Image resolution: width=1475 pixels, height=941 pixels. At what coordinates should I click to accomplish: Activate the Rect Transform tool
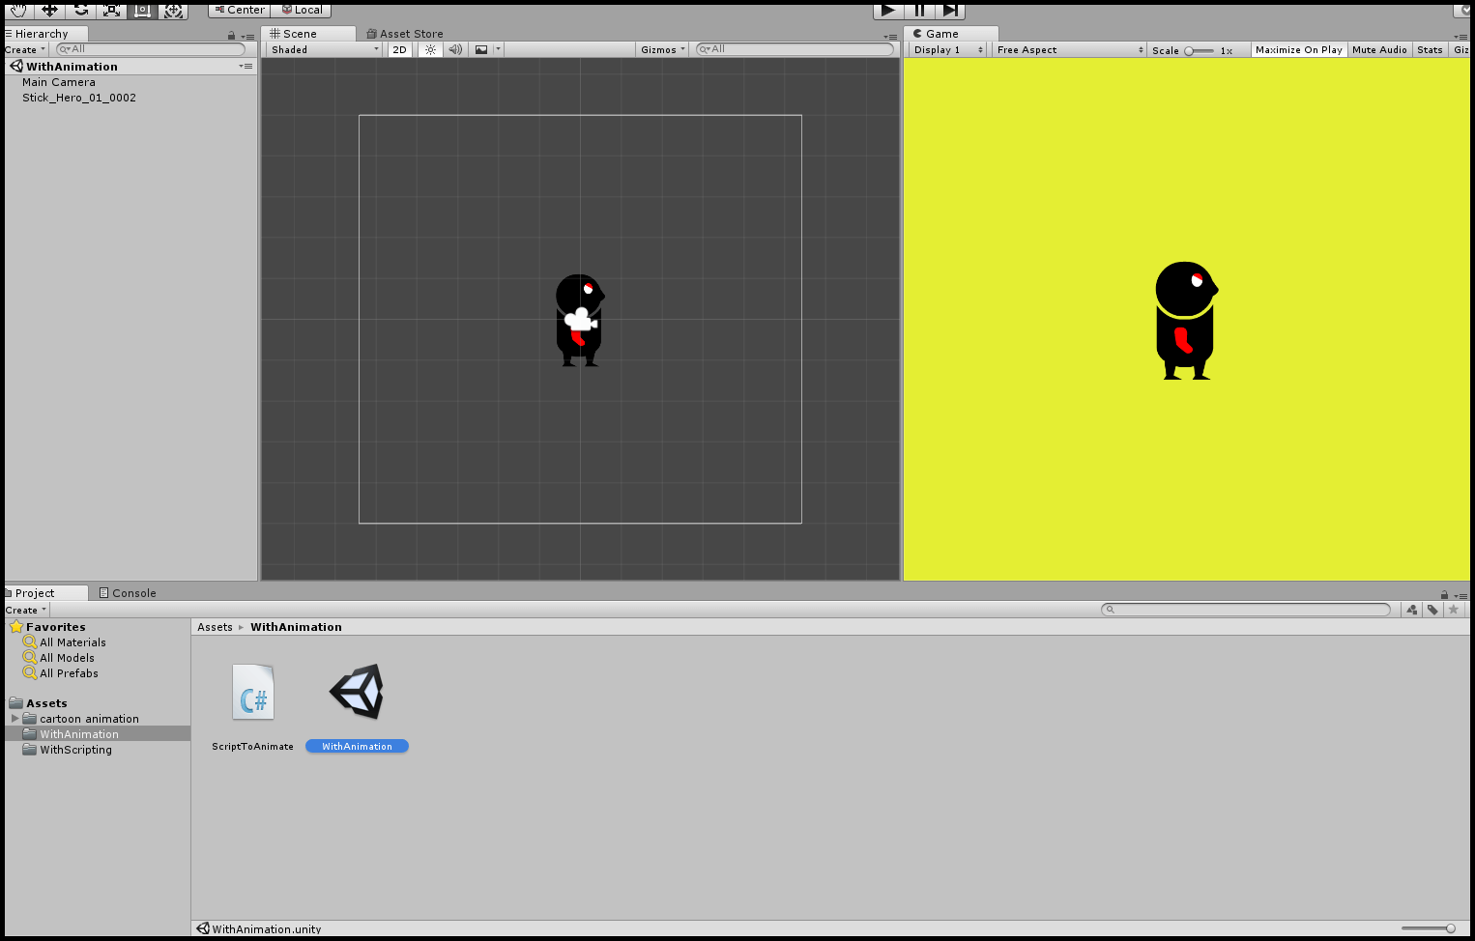pyautogui.click(x=143, y=11)
